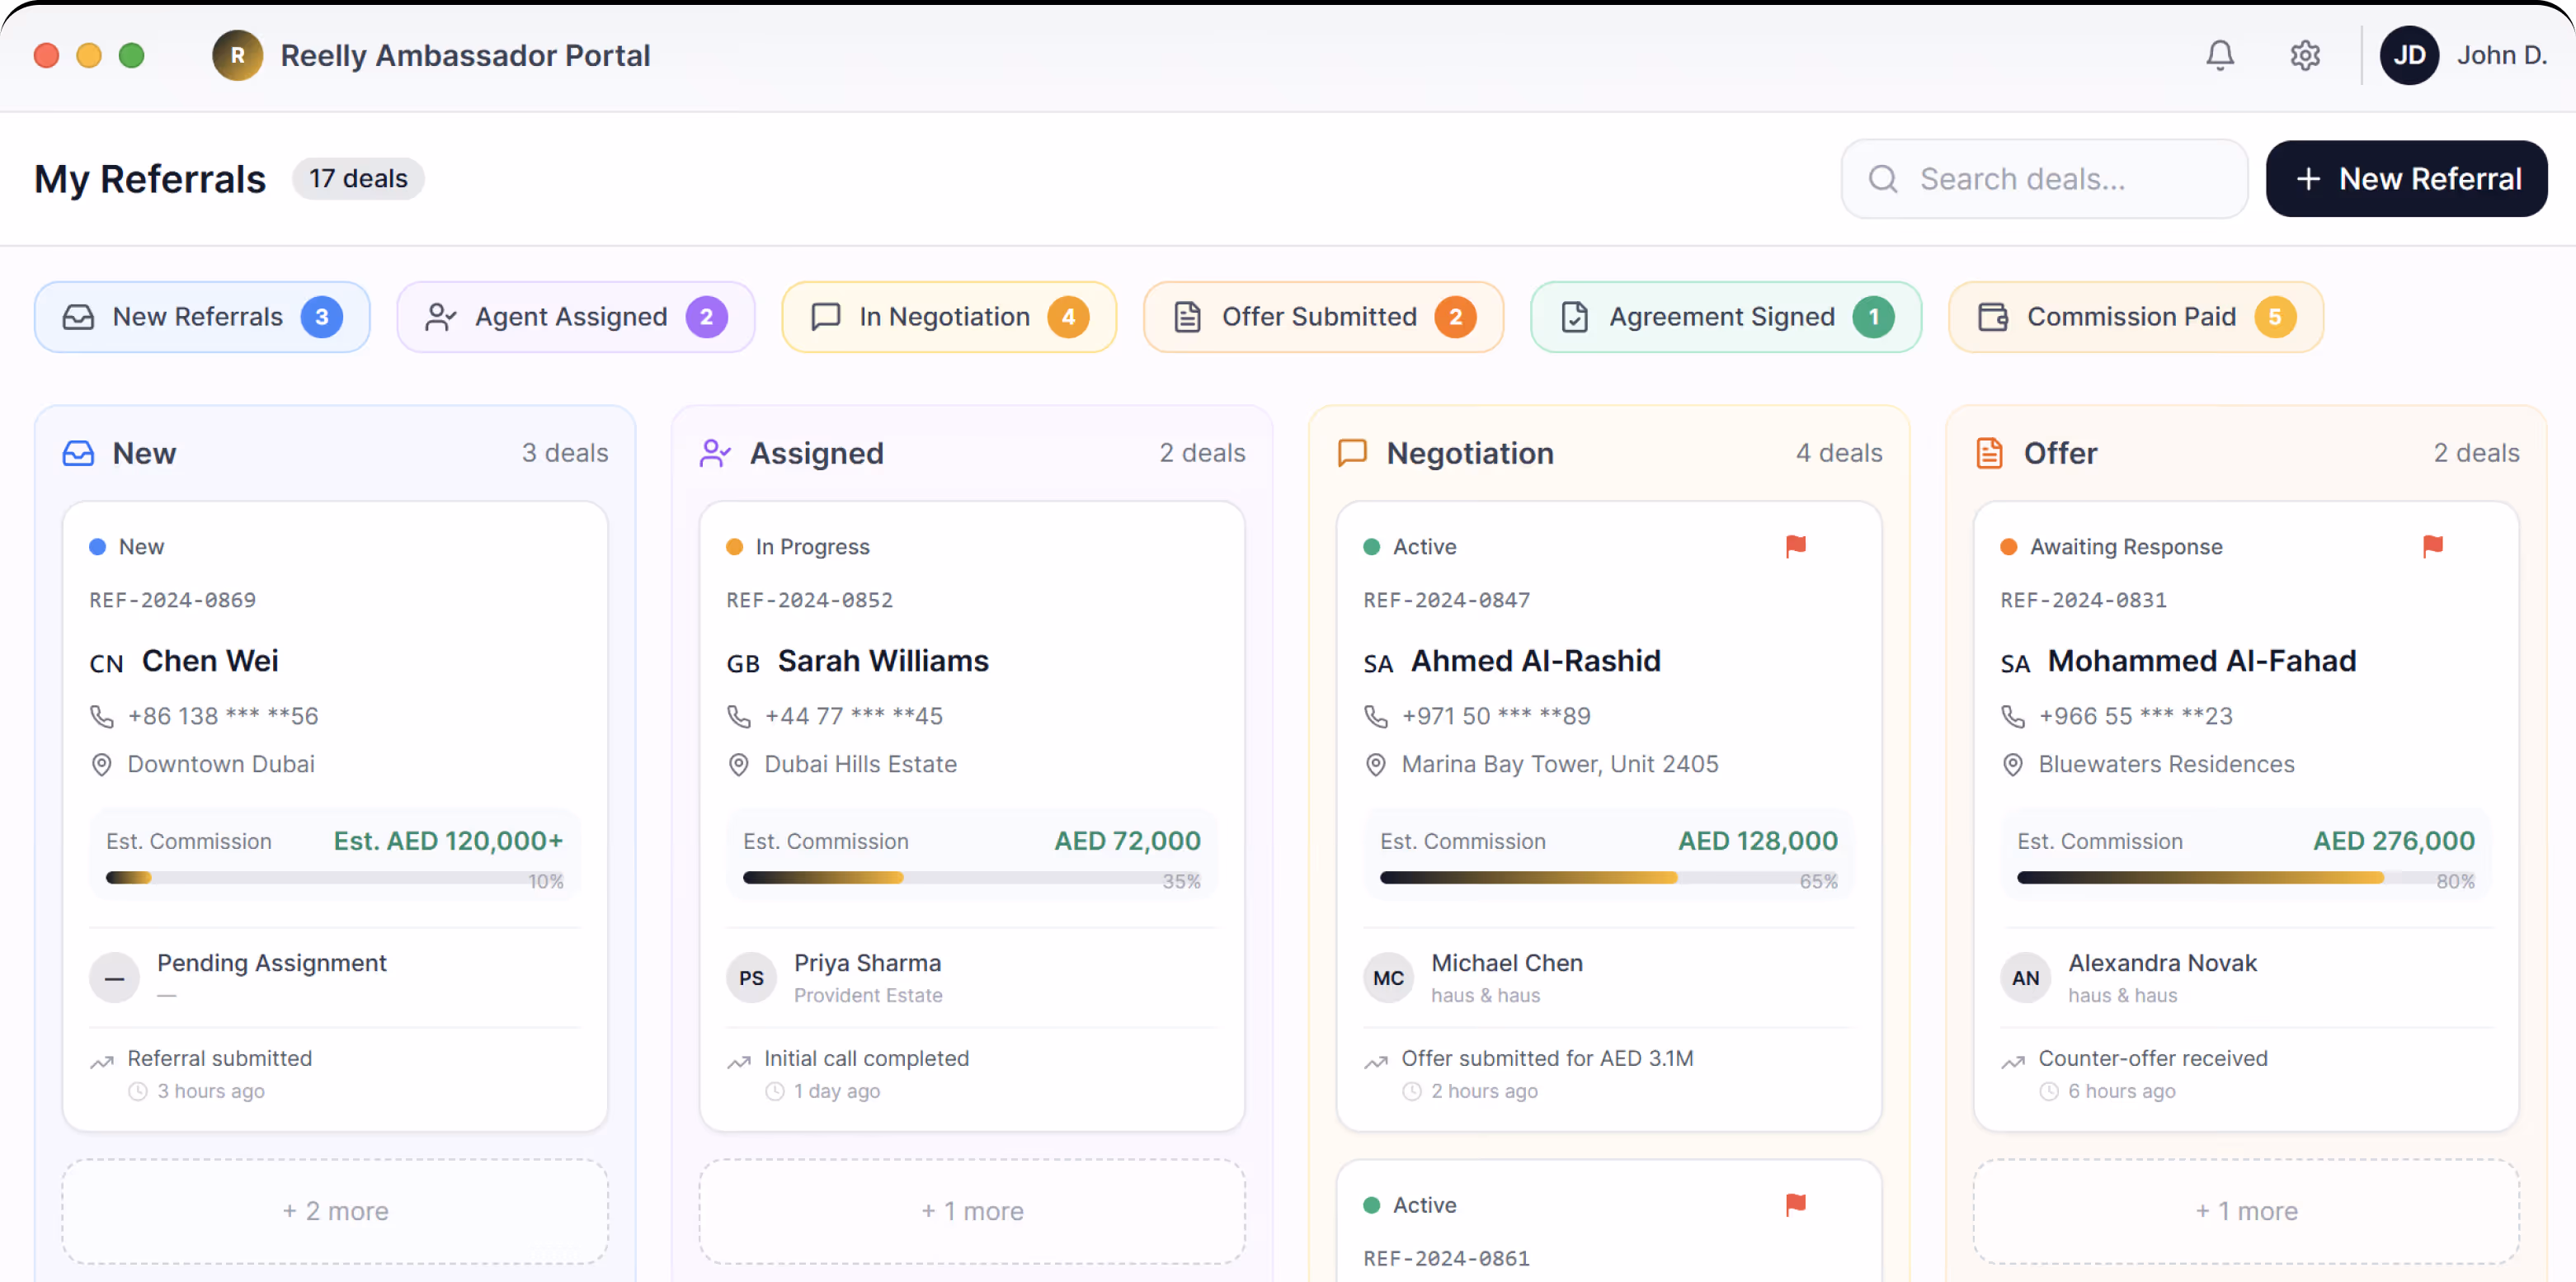Click phone icon on Chen Wei card

pyautogui.click(x=102, y=716)
